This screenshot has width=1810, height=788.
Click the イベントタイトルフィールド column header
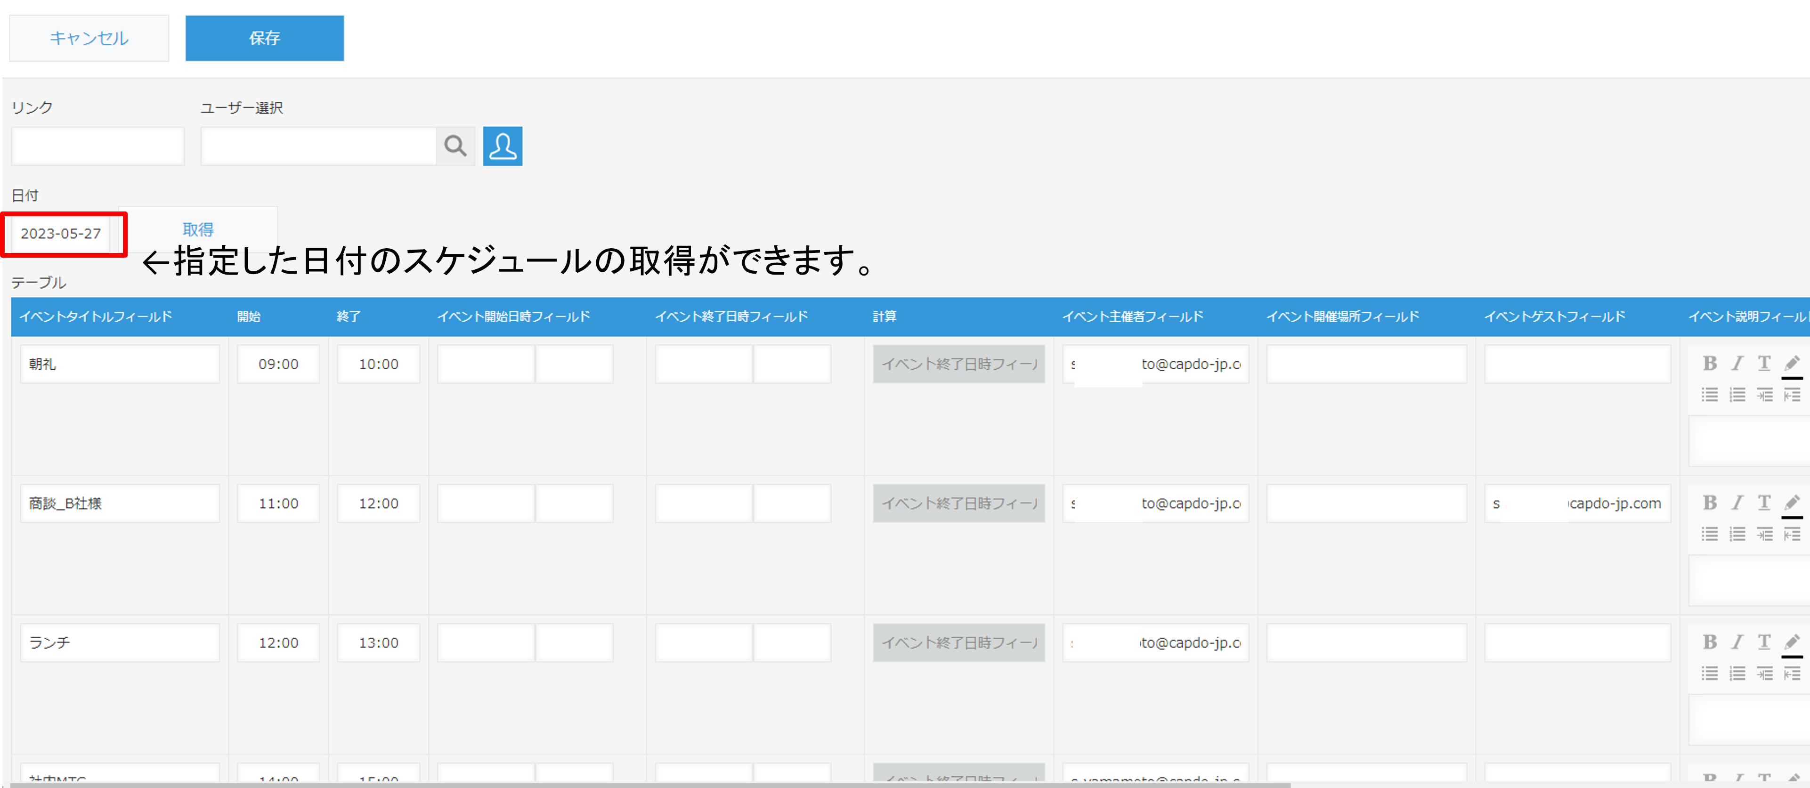click(96, 317)
